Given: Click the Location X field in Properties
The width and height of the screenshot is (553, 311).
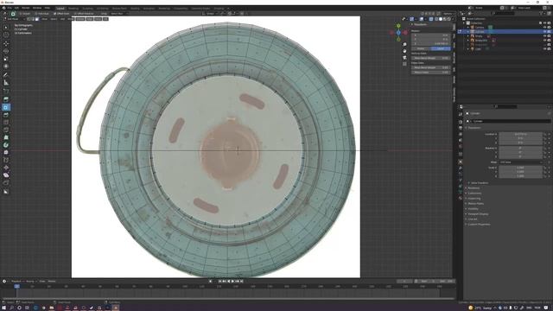Looking at the screenshot, I should coord(520,135).
